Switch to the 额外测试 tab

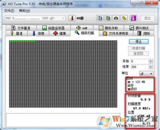(x=139, y=28)
